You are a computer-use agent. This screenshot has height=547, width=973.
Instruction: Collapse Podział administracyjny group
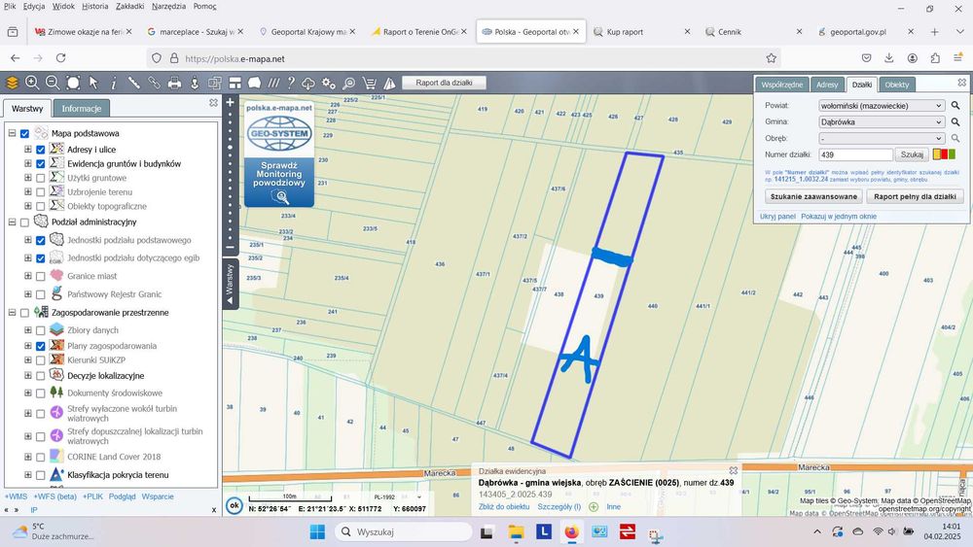tap(12, 222)
